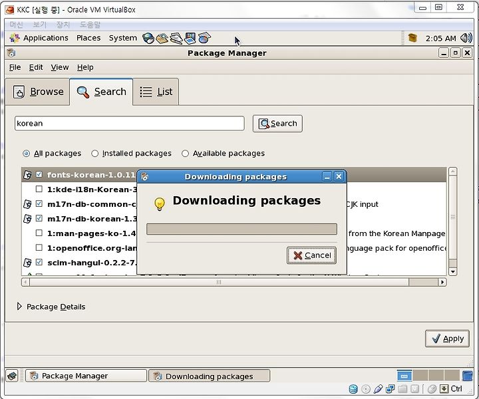The image size is (479, 399).
Task: Open the System menu in top panel
Action: (123, 38)
